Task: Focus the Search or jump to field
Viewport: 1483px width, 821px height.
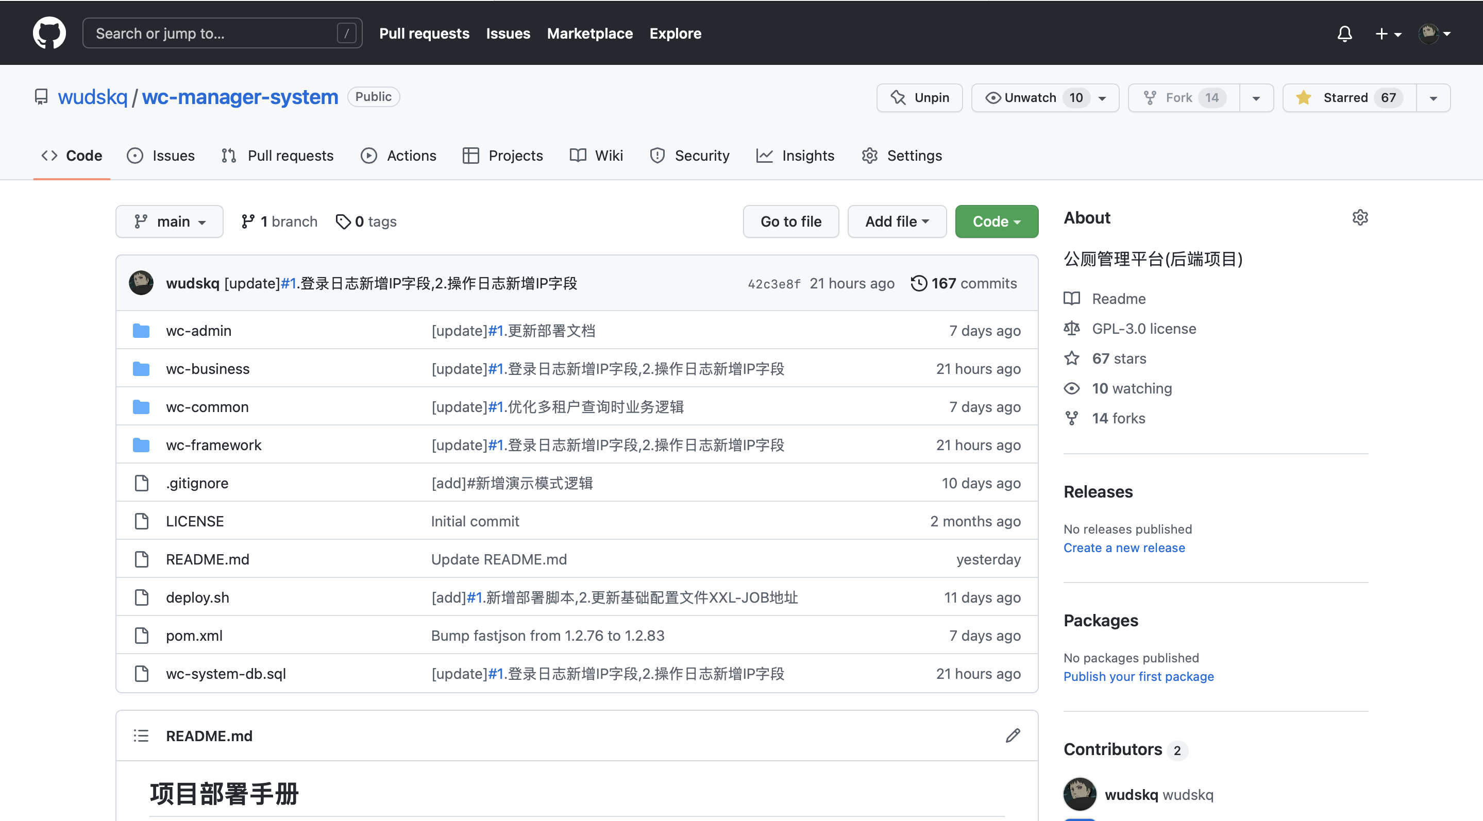Action: coord(222,33)
